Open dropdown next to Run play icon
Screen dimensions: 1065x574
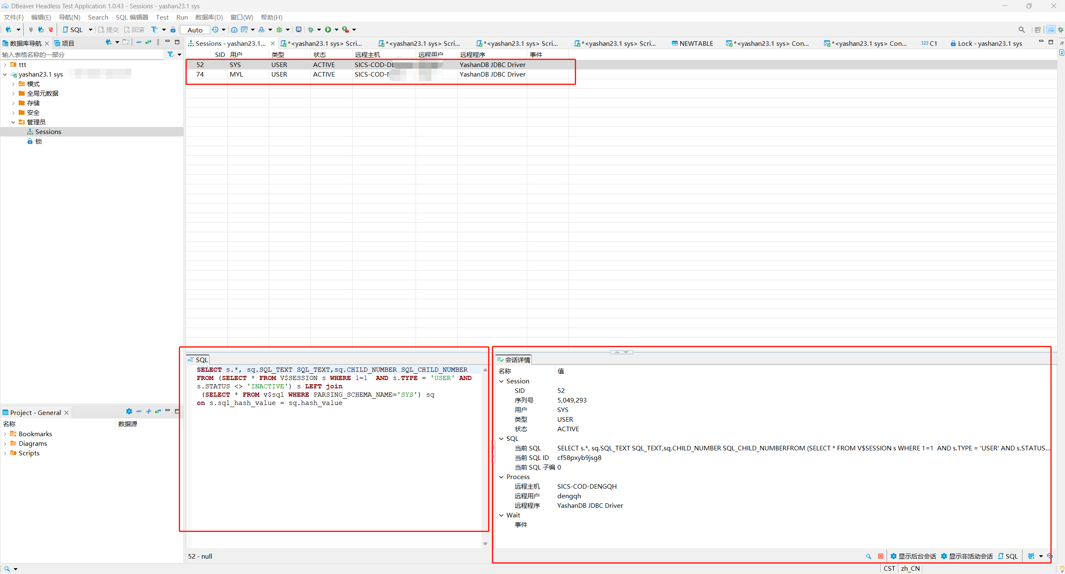coord(336,30)
